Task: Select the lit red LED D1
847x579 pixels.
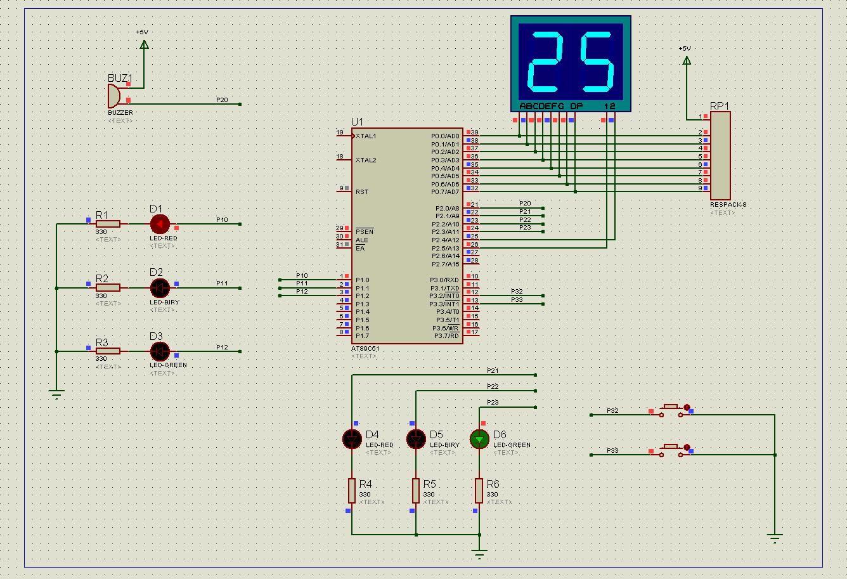Action: (160, 224)
